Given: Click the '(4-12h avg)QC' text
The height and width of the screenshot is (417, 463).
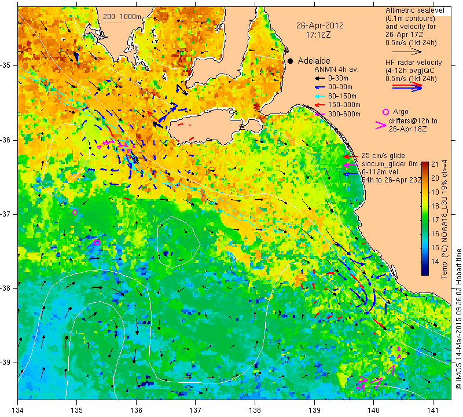Looking at the screenshot, I should pos(408,71).
